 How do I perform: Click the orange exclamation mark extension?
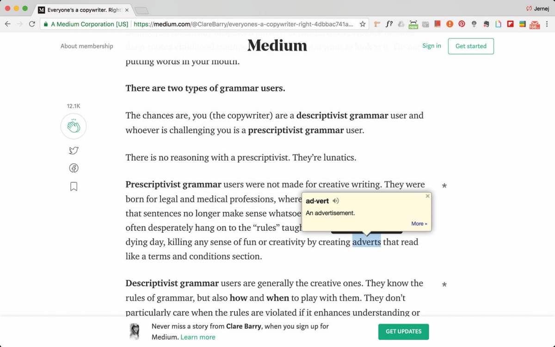(x=450, y=24)
